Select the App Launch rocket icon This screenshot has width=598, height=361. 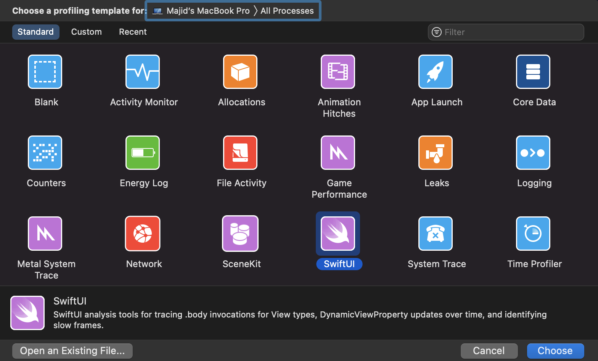coord(436,72)
